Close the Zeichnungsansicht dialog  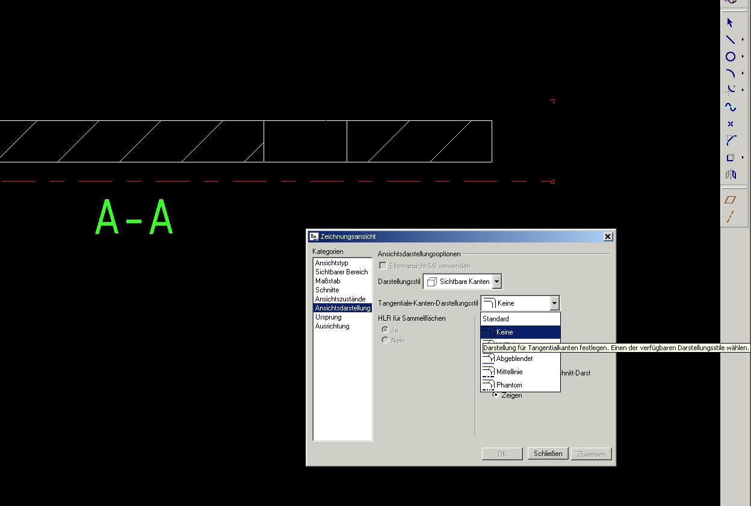tap(607, 236)
